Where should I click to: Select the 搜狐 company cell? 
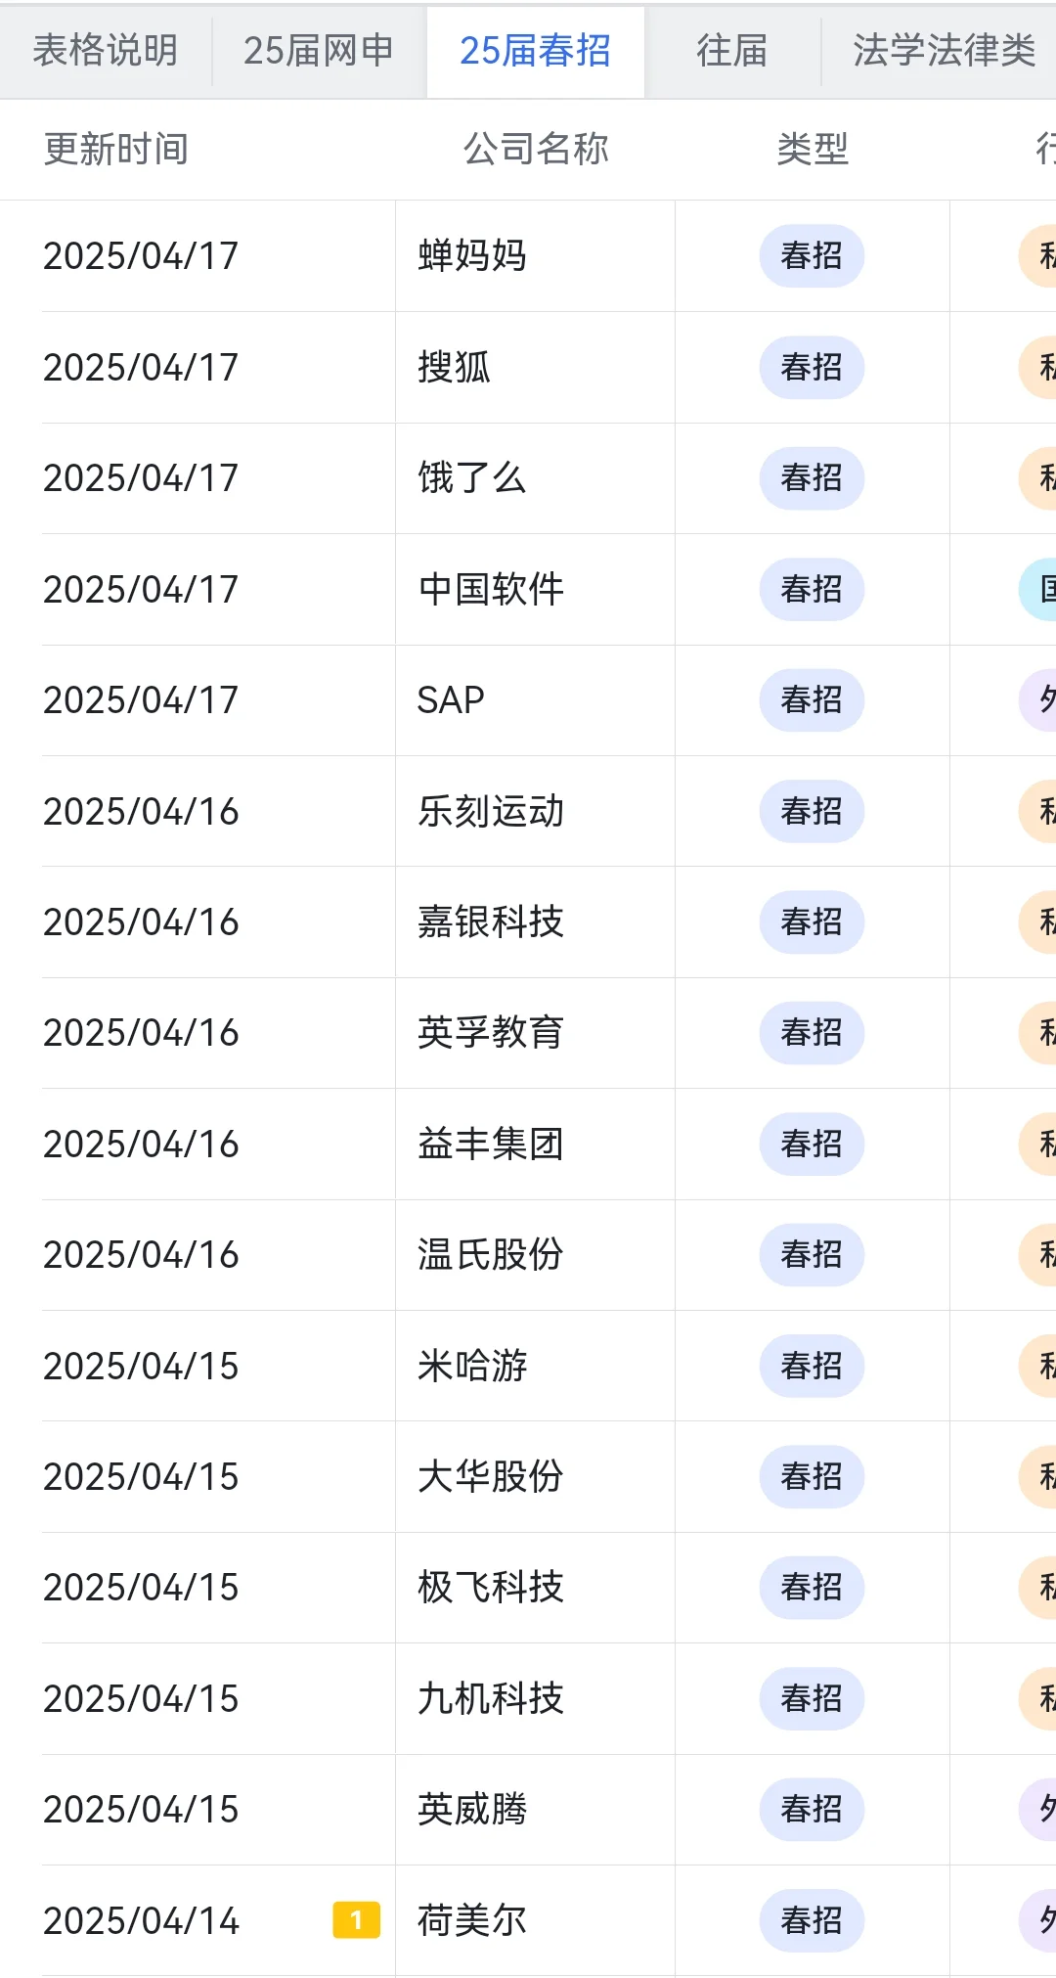pyautogui.click(x=535, y=367)
